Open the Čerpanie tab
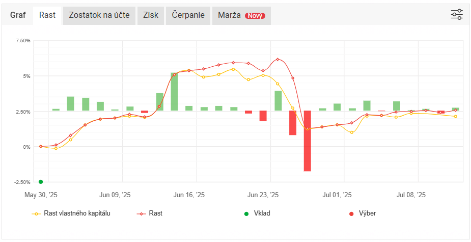Screen dimensions: 471x242 click(x=188, y=15)
